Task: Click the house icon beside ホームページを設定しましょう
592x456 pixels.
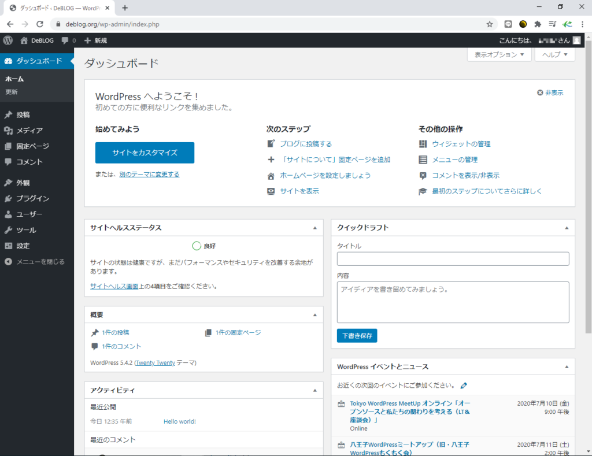Action: pos(271,176)
